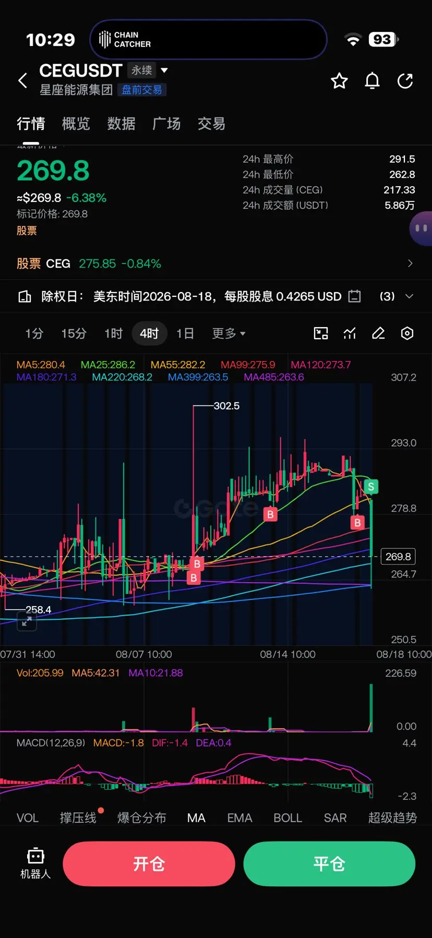Tap the 盘前交易 tag
Screen dimensions: 432x938
(x=142, y=90)
